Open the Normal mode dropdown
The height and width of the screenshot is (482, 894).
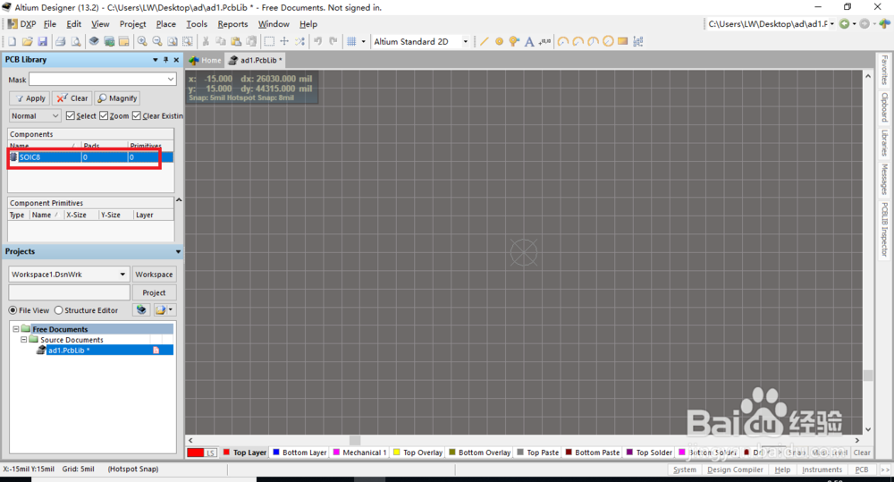click(55, 115)
